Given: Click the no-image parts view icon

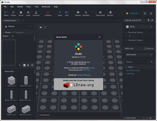Looking at the screenshot, I should pyautogui.click(x=28, y=65).
